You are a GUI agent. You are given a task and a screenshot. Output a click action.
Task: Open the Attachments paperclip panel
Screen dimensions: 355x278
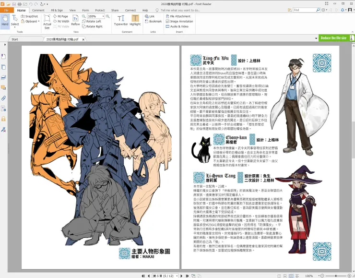pos(3,98)
